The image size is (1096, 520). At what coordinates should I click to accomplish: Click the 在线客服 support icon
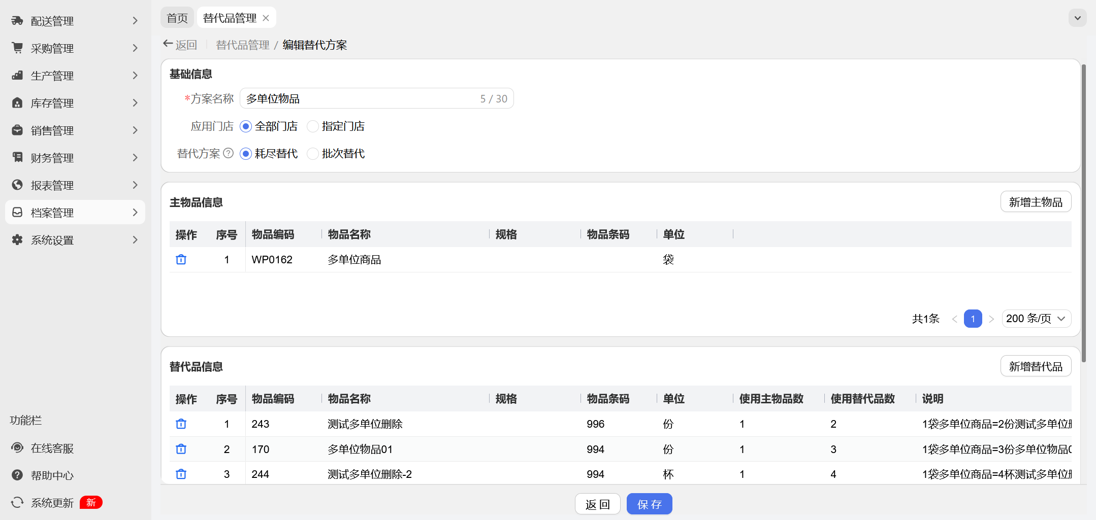click(17, 448)
